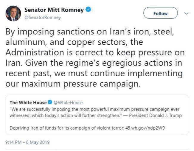Click the blue verified badge beside Senator Mitt Romney
Screen dimensions: 194x151
point(88,10)
